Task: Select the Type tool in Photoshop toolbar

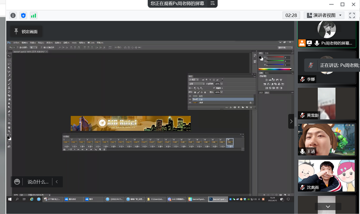Action: 9,115
